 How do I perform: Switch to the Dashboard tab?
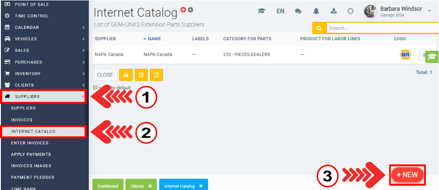(x=108, y=186)
